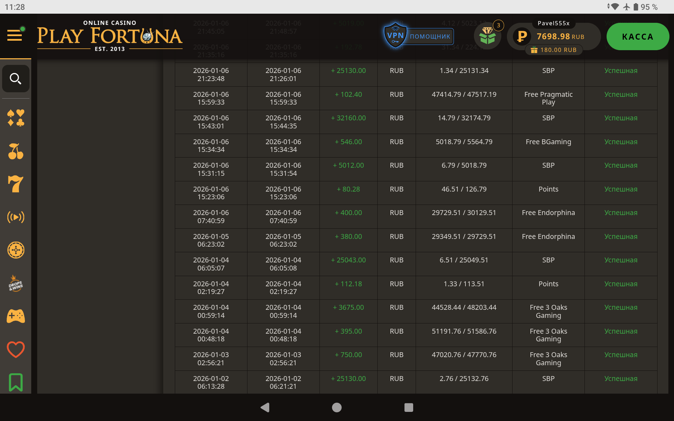The image size is (674, 421).
Task: Click the 180.00 RUB bonus badge
Action: click(x=554, y=50)
